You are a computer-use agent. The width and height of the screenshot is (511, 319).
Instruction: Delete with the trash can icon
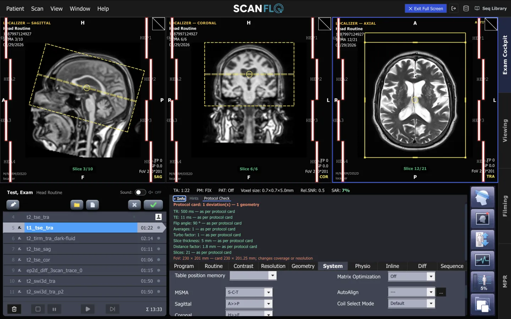pos(14,309)
